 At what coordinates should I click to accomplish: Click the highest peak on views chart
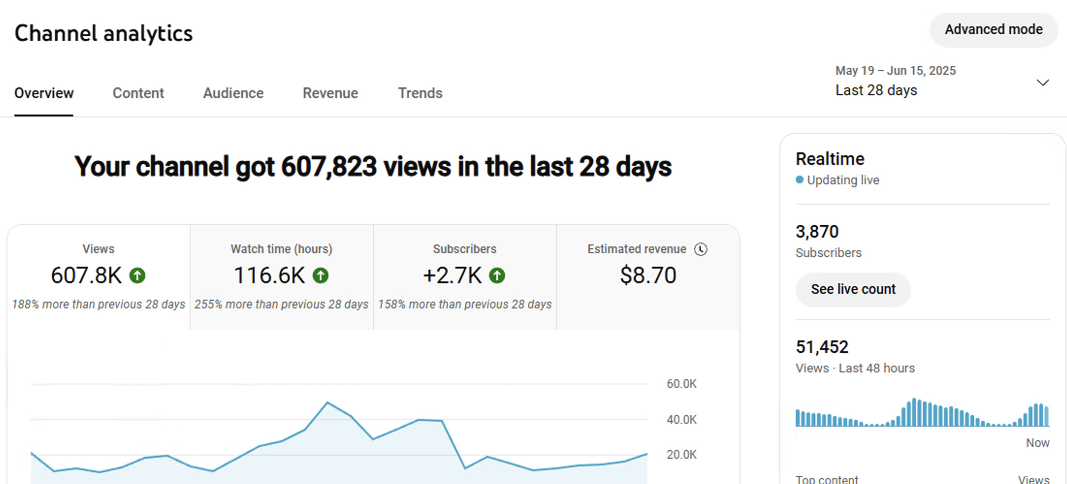click(328, 403)
